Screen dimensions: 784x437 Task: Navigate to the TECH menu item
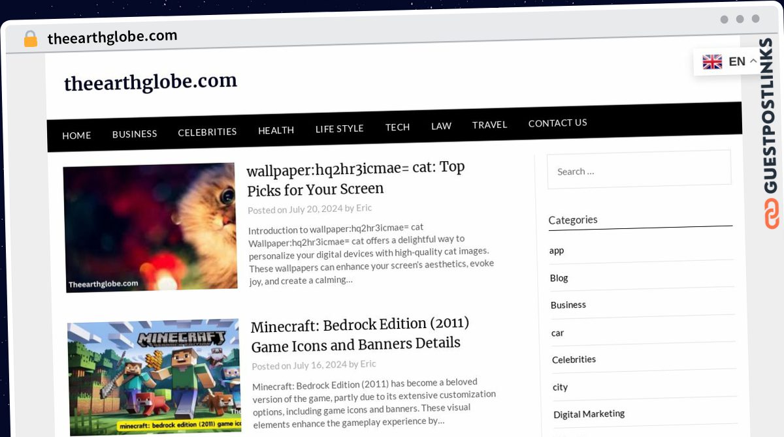pyautogui.click(x=397, y=127)
